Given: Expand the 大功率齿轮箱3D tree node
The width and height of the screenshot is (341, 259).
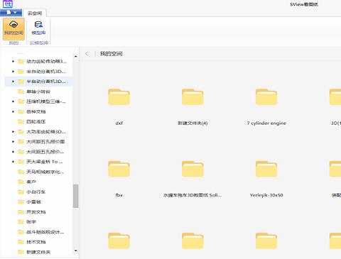Looking at the screenshot, I should (x=13, y=131).
